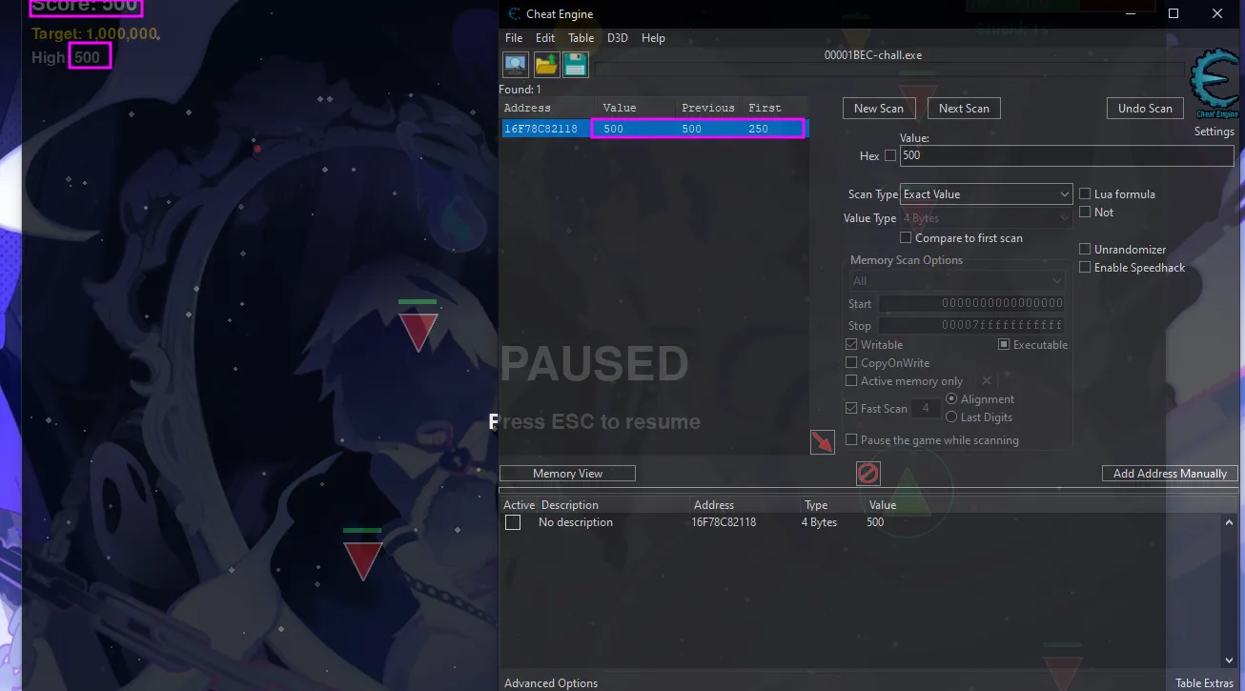Click the Fast Scan alignment number field

point(926,409)
